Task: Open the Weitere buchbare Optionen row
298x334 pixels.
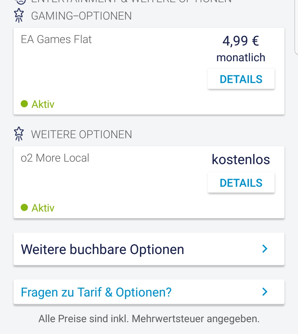Action: [102, 249]
